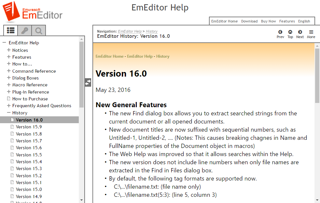Open the English language menu
320x203 pixels.
point(304,21)
